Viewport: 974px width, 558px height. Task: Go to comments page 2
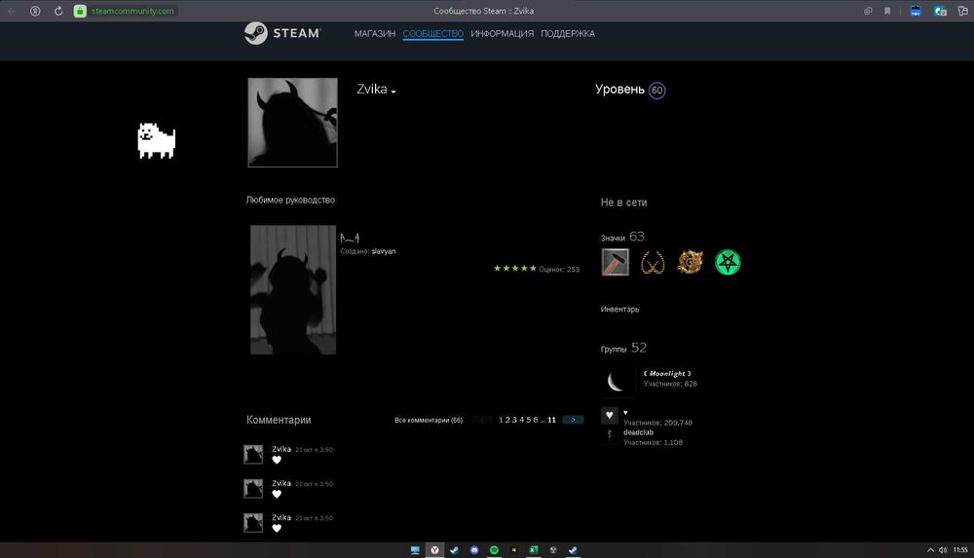507,420
